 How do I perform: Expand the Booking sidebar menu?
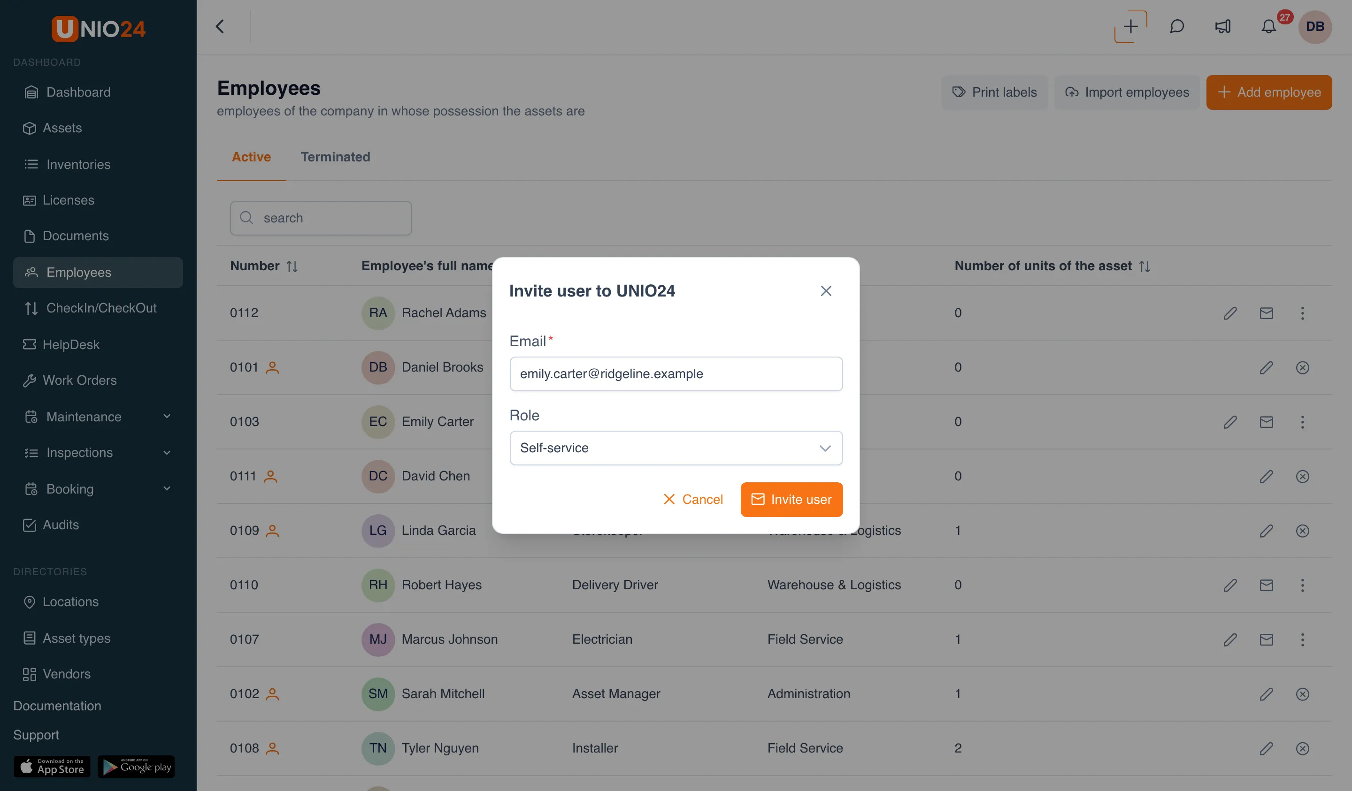pos(98,489)
